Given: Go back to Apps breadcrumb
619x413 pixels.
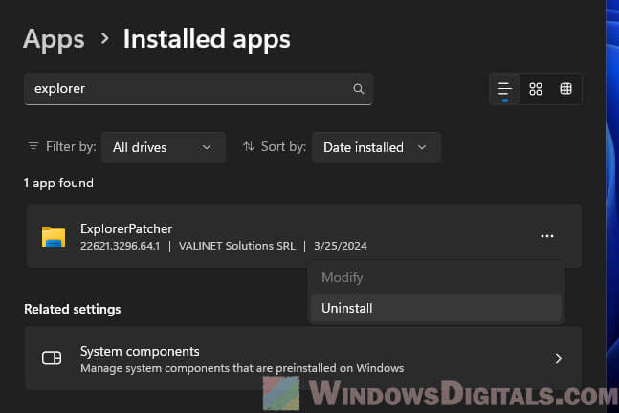Looking at the screenshot, I should tap(54, 39).
